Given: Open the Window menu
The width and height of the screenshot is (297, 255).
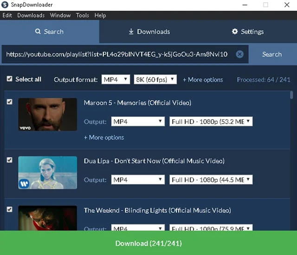Looking at the screenshot, I should (x=60, y=15).
